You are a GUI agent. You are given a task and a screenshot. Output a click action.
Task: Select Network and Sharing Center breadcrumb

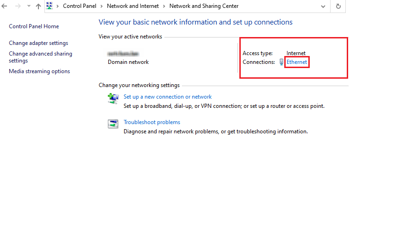tap(204, 6)
